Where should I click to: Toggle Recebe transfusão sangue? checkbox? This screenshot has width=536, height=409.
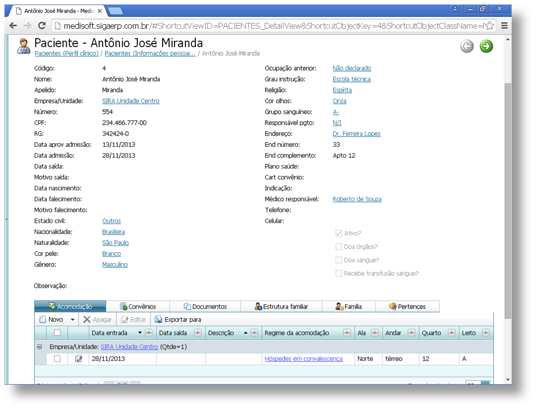[339, 273]
